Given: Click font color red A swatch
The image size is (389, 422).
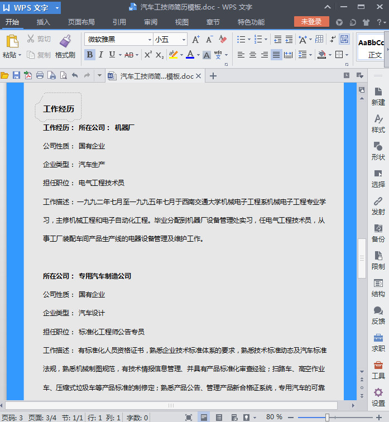Looking at the screenshot, I should 190,55.
